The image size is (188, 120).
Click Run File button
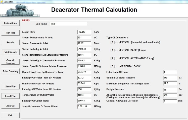click(x=11, y=33)
